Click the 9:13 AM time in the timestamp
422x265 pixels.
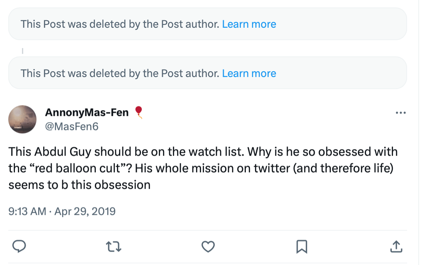[27, 212]
